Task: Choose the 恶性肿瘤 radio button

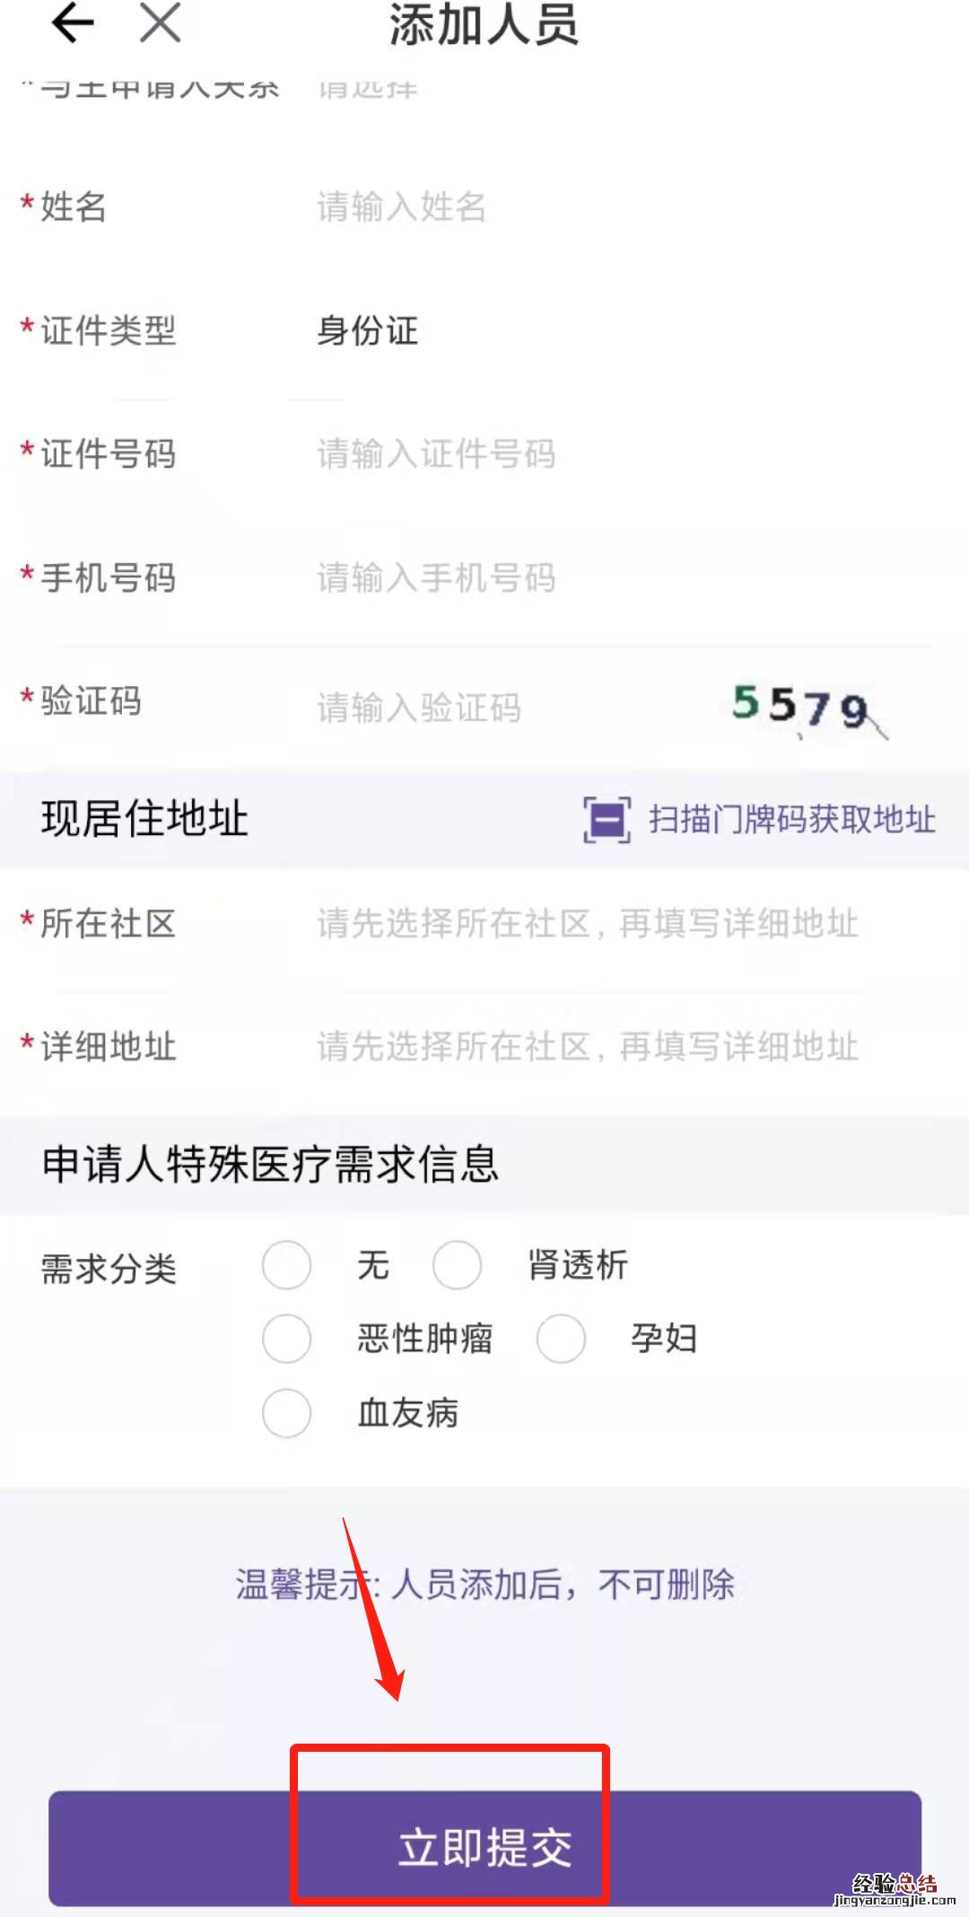Action: click(x=287, y=1339)
